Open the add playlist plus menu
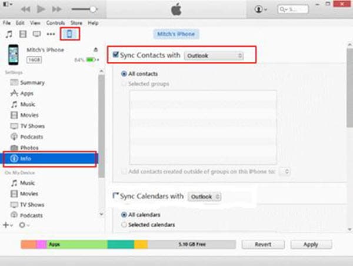 click(x=8, y=225)
